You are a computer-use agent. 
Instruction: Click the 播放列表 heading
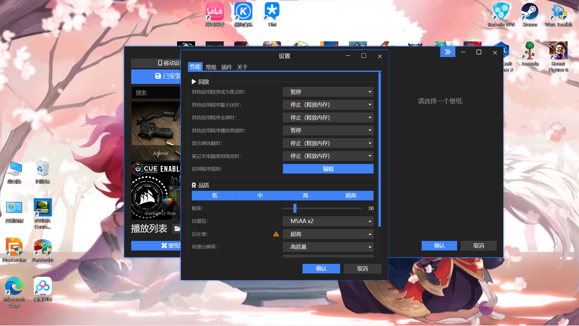pyautogui.click(x=149, y=229)
